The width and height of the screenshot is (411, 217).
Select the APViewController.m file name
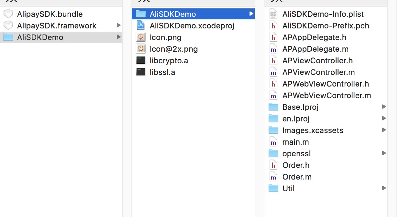pyautogui.click(x=319, y=72)
